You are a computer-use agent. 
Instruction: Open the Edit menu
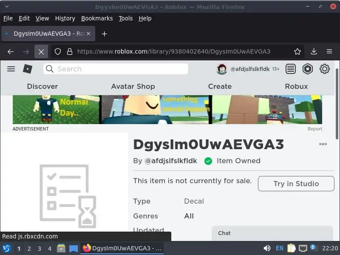coord(24,18)
